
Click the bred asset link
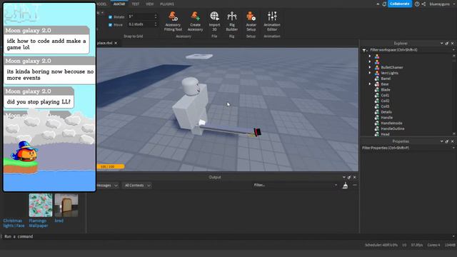coord(59,221)
